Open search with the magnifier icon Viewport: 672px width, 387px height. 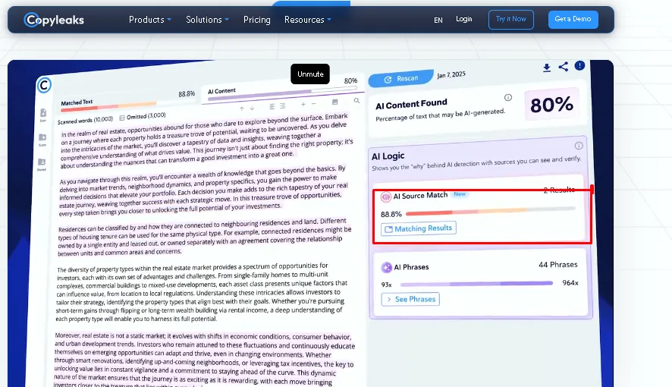[x=356, y=101]
